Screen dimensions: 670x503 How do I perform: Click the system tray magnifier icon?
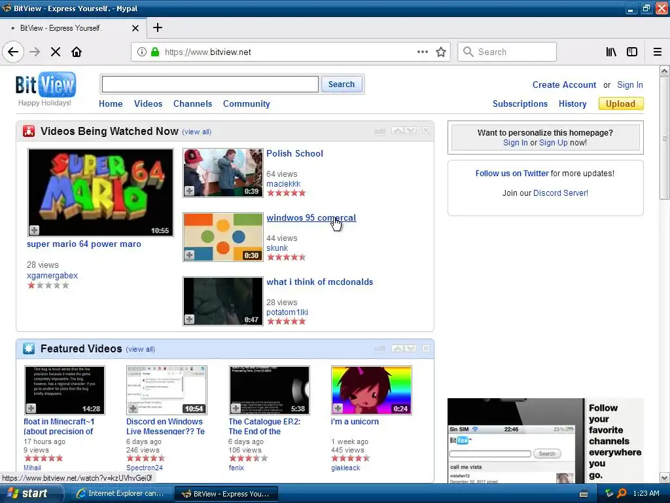click(622, 493)
